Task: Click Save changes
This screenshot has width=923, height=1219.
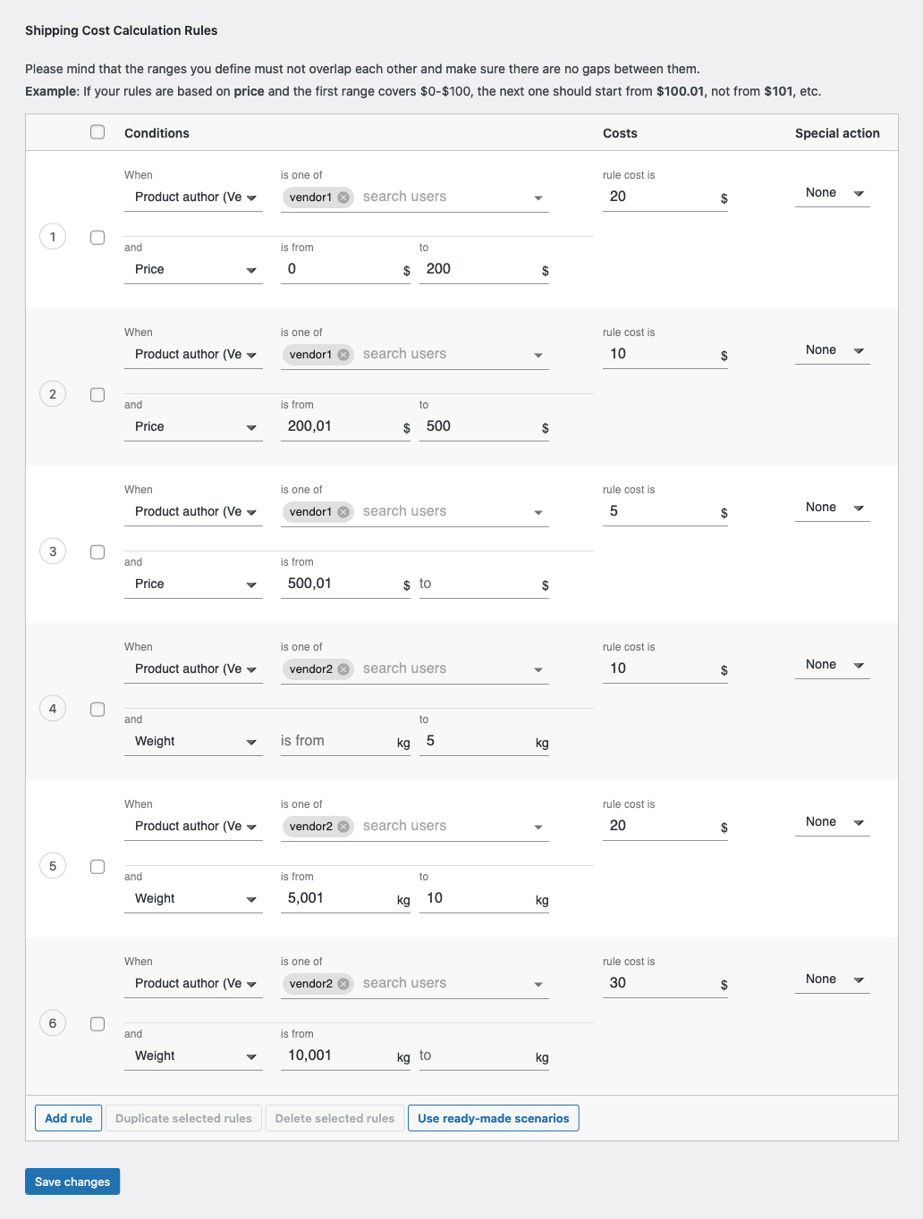Action: click(x=72, y=1181)
